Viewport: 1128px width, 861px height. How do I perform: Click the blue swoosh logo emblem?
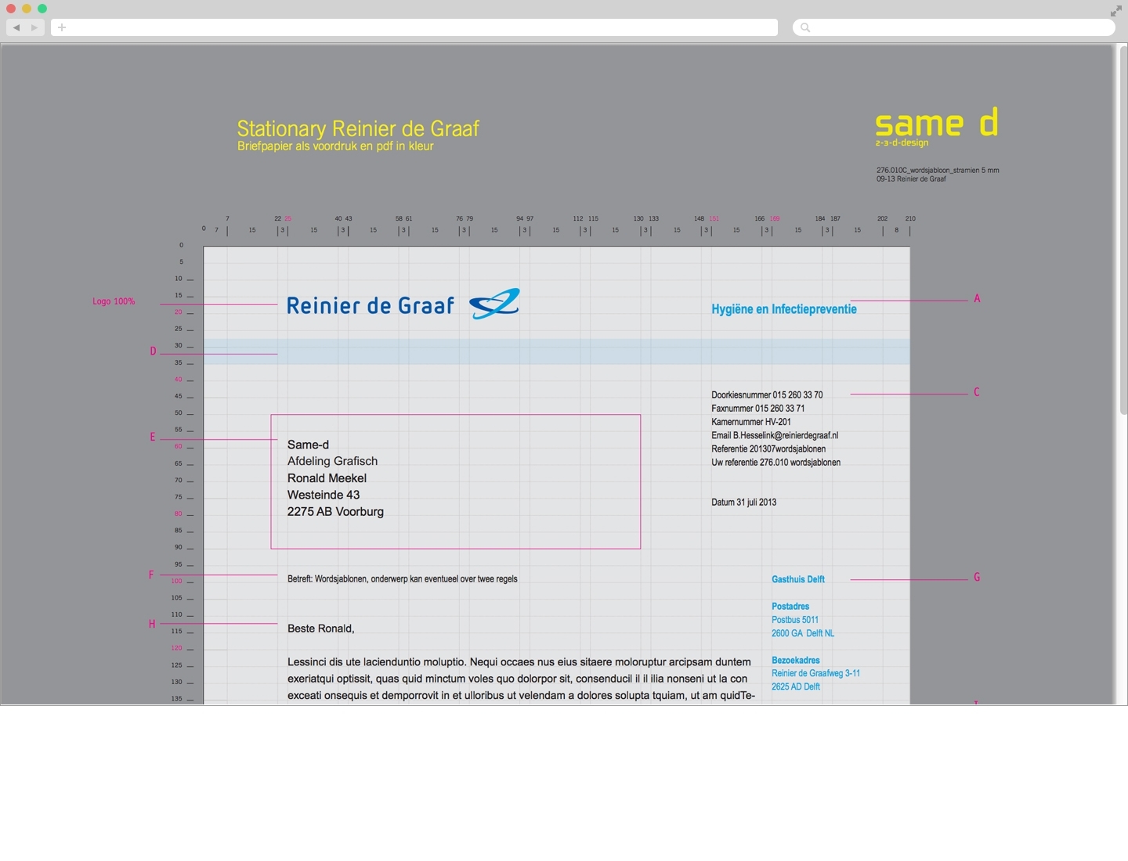[x=494, y=304]
